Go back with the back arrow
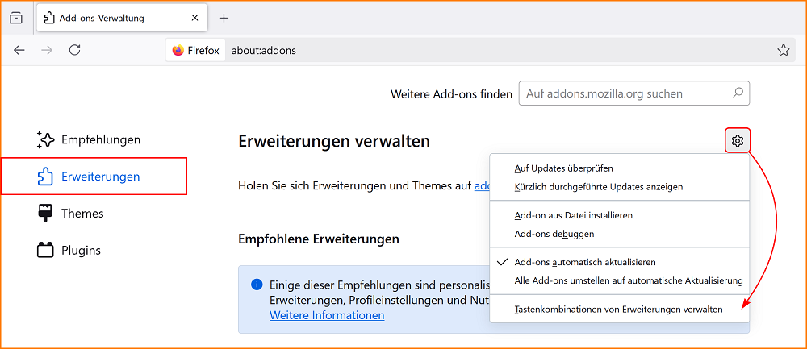The width and height of the screenshot is (807, 349). (x=19, y=50)
